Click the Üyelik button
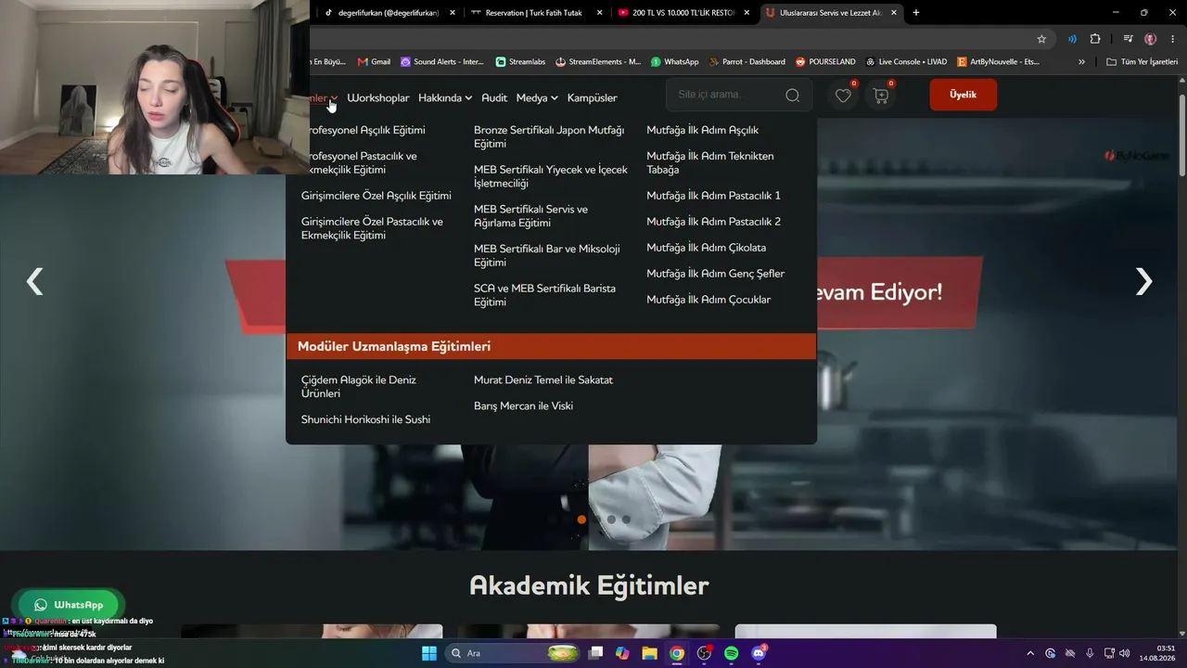Screen dimensions: 1187x668 click(x=964, y=95)
